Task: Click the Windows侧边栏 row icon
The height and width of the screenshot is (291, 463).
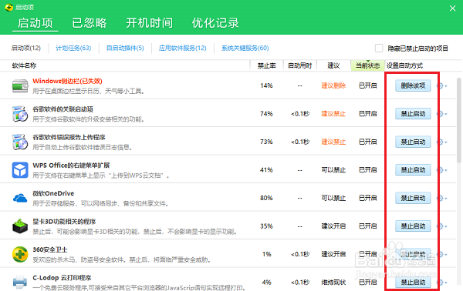Action: [x=20, y=86]
